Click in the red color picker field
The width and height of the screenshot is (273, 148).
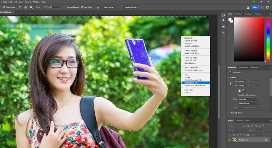(248, 37)
